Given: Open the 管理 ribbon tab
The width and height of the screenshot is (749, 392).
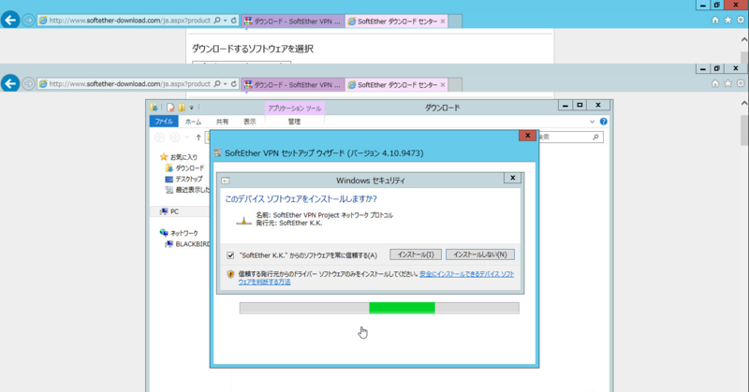Looking at the screenshot, I should pos(294,122).
